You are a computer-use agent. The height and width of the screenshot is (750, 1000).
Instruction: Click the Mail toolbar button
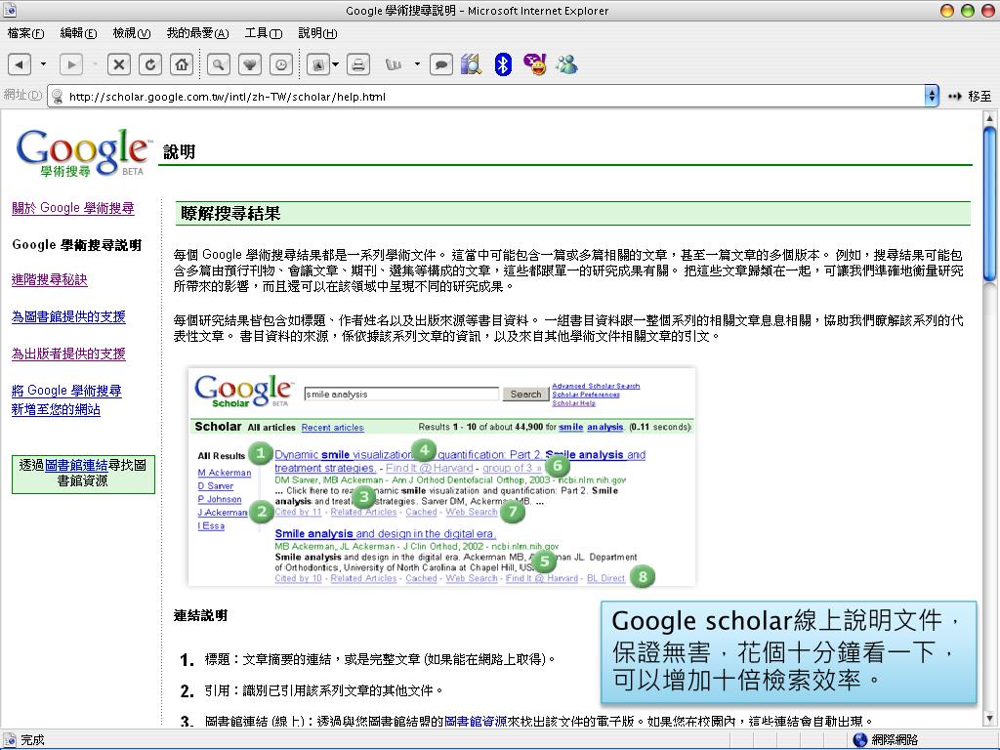(317, 64)
